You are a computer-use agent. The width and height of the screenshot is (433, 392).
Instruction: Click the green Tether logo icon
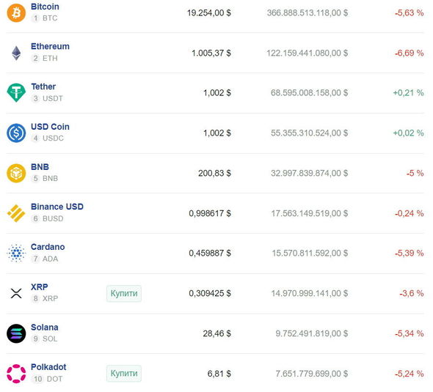(x=16, y=93)
